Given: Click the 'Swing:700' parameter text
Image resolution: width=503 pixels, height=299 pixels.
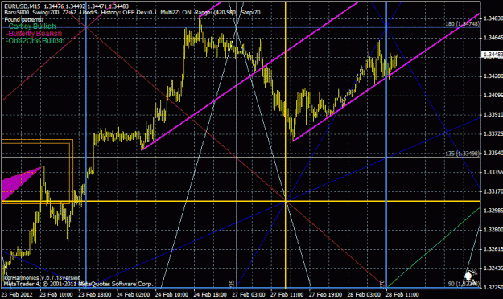Looking at the screenshot, I should point(46,13).
